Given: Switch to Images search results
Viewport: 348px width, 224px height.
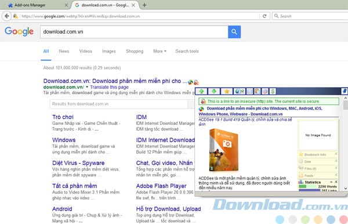Looking at the screenshot, I should click(109, 51).
